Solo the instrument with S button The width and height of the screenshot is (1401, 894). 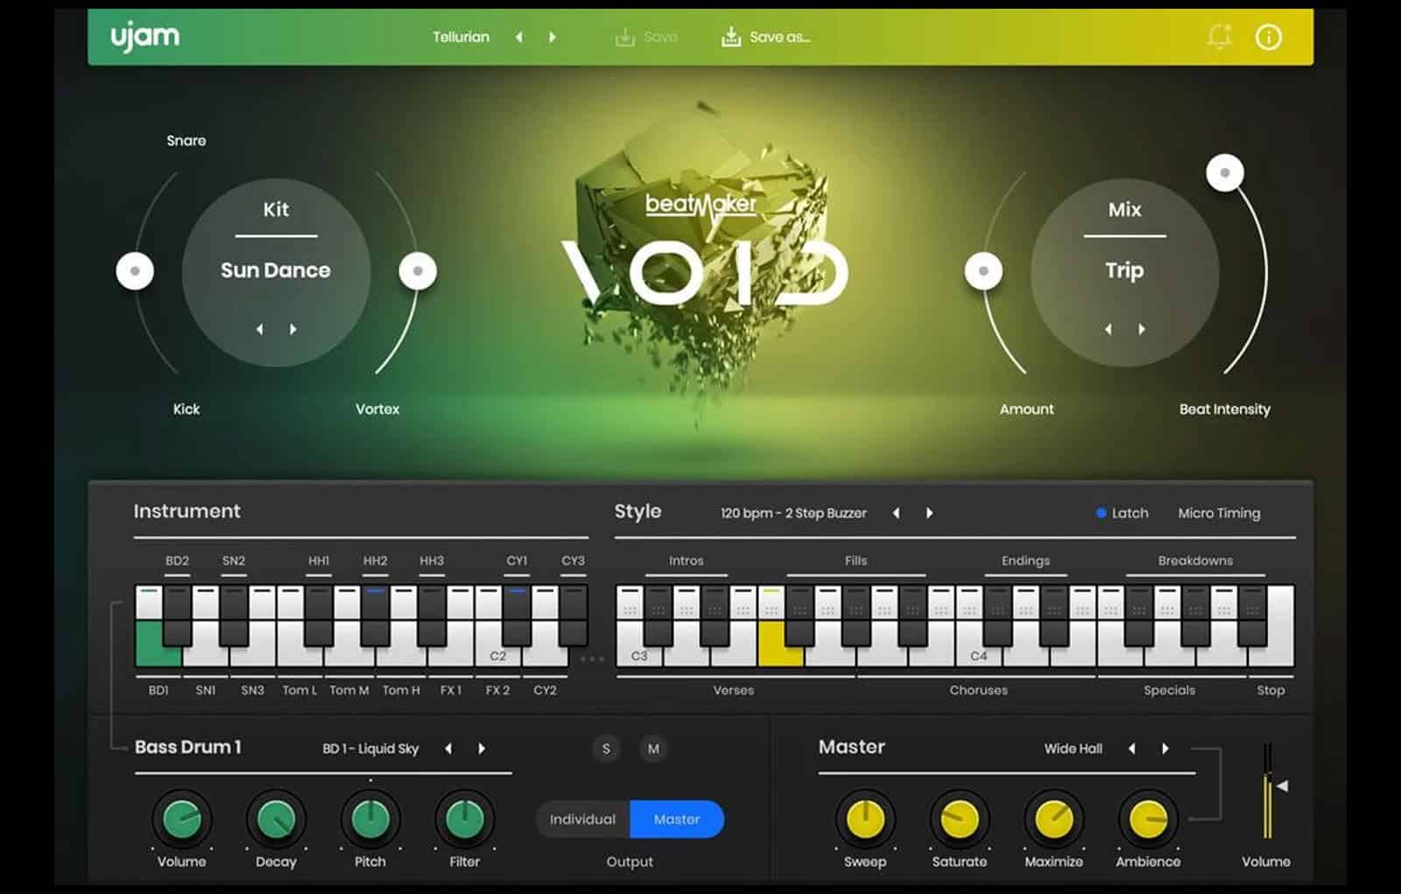(606, 749)
